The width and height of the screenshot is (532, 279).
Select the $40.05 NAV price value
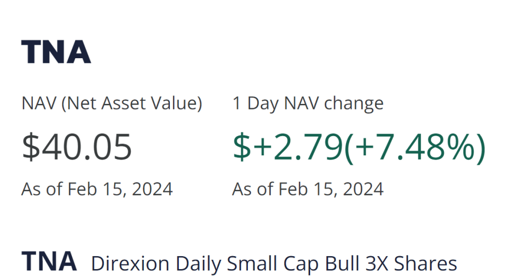(x=77, y=147)
